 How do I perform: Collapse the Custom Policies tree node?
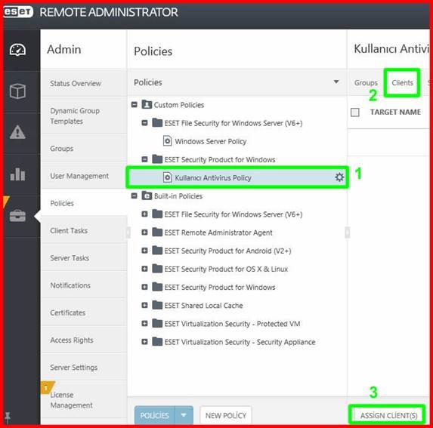pyautogui.click(x=135, y=104)
